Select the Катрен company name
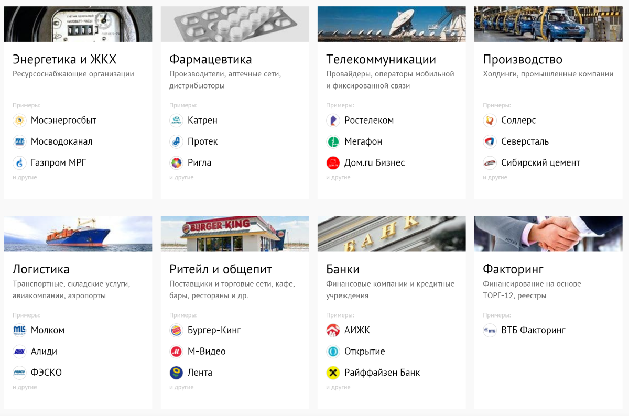This screenshot has width=629, height=416. tap(202, 121)
